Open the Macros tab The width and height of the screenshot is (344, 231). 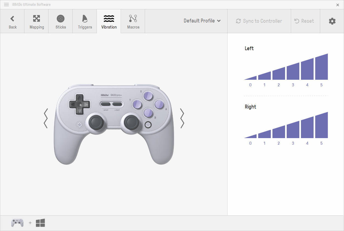pyautogui.click(x=133, y=21)
